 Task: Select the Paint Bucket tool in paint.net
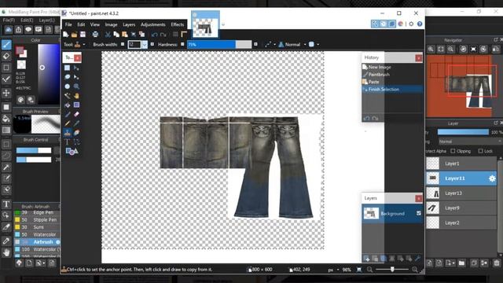67,105
